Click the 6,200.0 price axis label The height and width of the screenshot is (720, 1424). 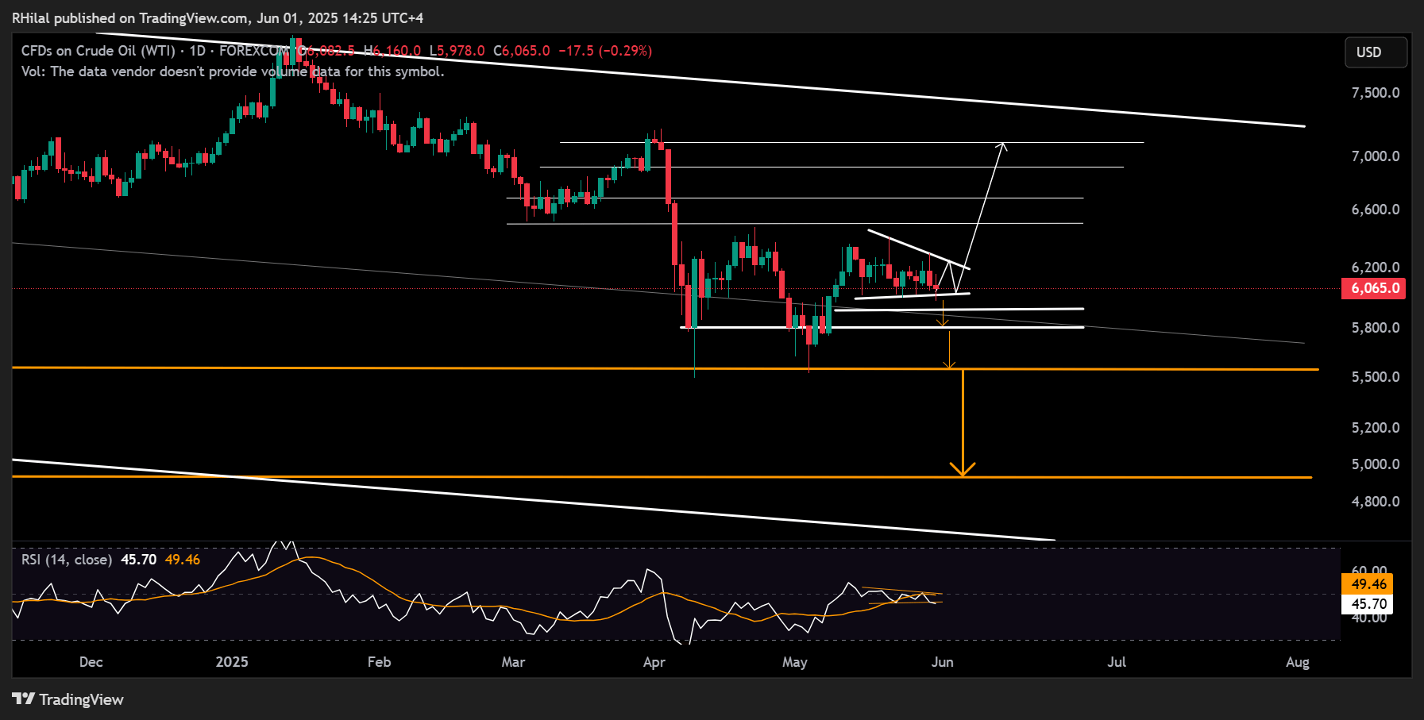pyautogui.click(x=1376, y=268)
